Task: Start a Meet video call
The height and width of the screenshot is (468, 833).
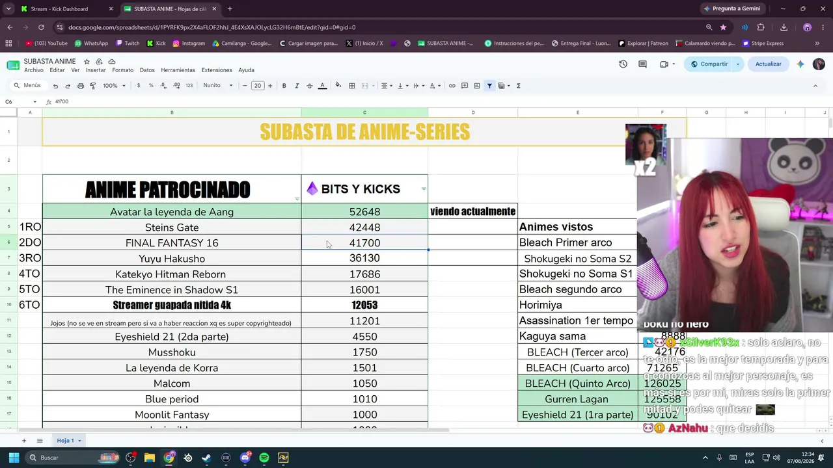Action: 664,64
